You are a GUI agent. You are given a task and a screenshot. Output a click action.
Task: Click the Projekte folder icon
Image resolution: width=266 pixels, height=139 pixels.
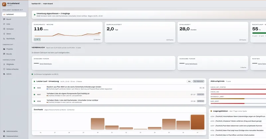(4, 49)
